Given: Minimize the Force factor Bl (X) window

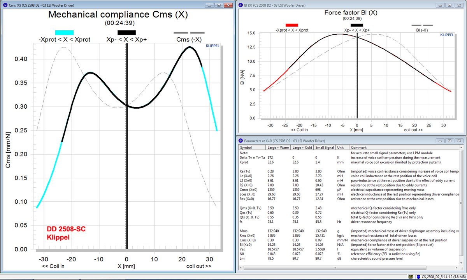Looking at the screenshot, I should pyautogui.click(x=441, y=5).
